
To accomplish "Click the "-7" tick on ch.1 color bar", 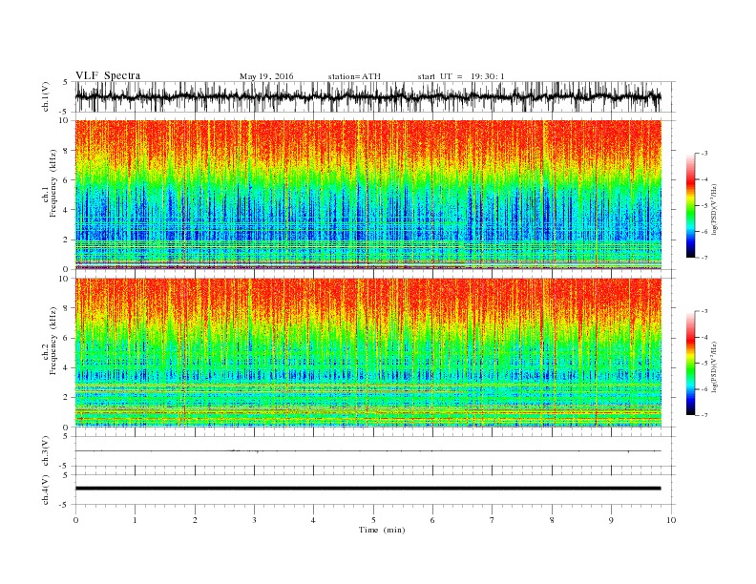I will coord(704,258).
